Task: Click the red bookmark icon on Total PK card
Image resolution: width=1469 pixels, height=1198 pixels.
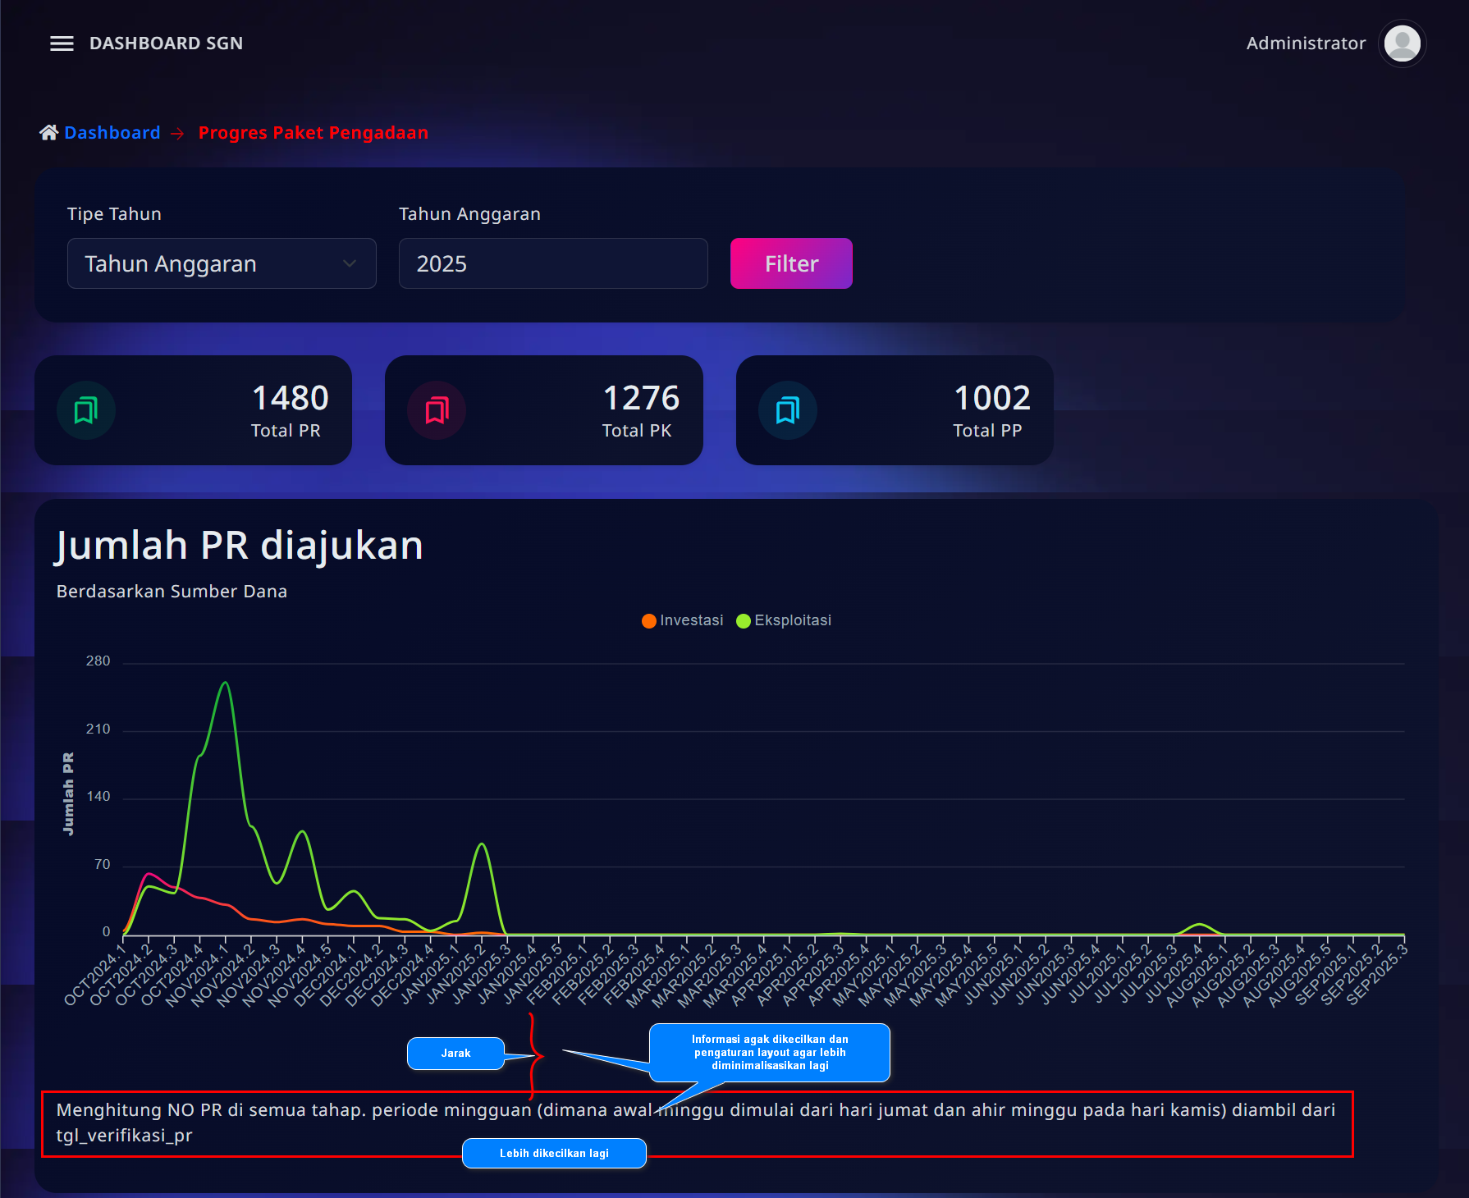Action: pyautogui.click(x=437, y=410)
